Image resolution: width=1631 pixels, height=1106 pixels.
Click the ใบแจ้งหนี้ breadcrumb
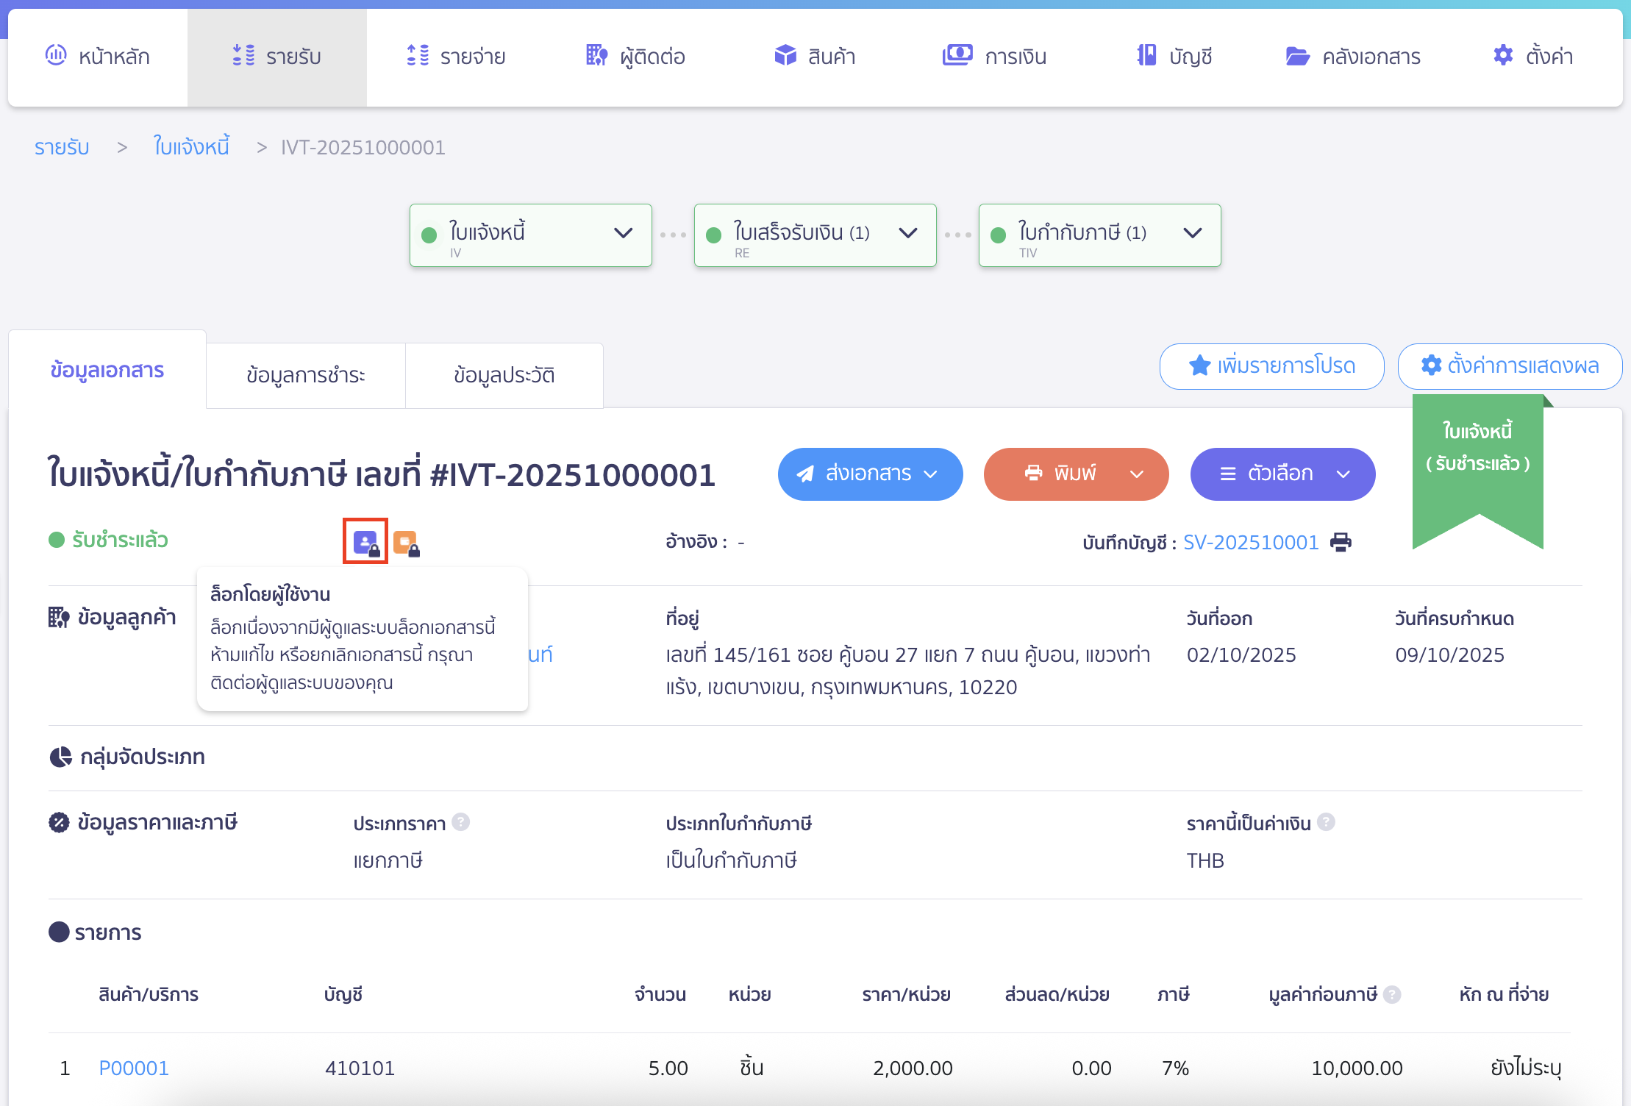(190, 146)
